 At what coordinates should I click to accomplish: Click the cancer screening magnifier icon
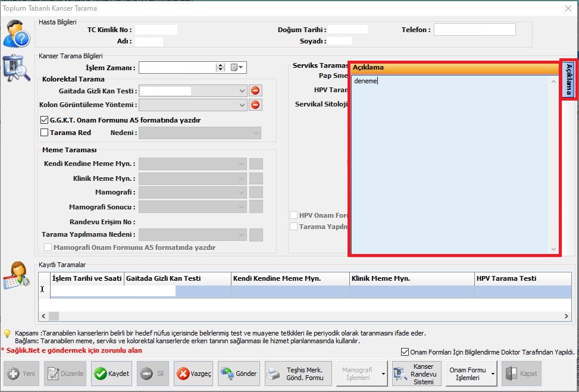point(16,68)
